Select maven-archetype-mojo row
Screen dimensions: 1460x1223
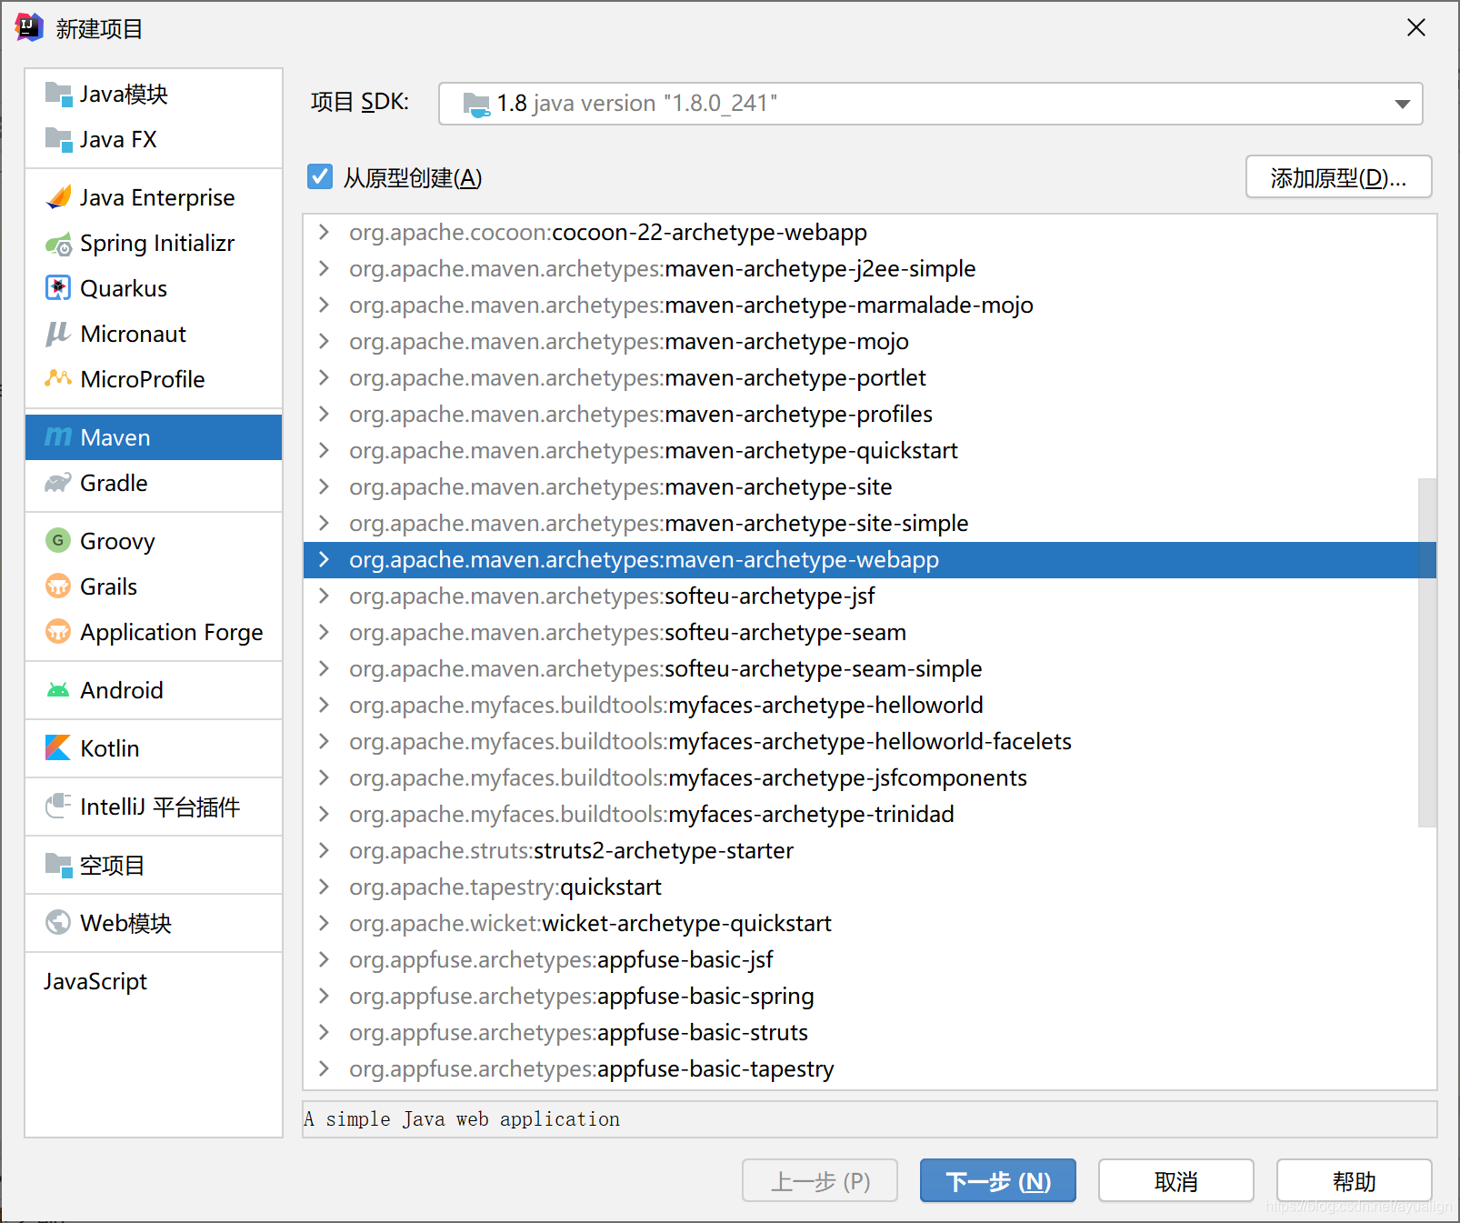tap(870, 341)
